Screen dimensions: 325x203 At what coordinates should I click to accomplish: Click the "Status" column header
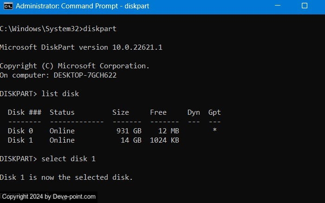(x=62, y=112)
